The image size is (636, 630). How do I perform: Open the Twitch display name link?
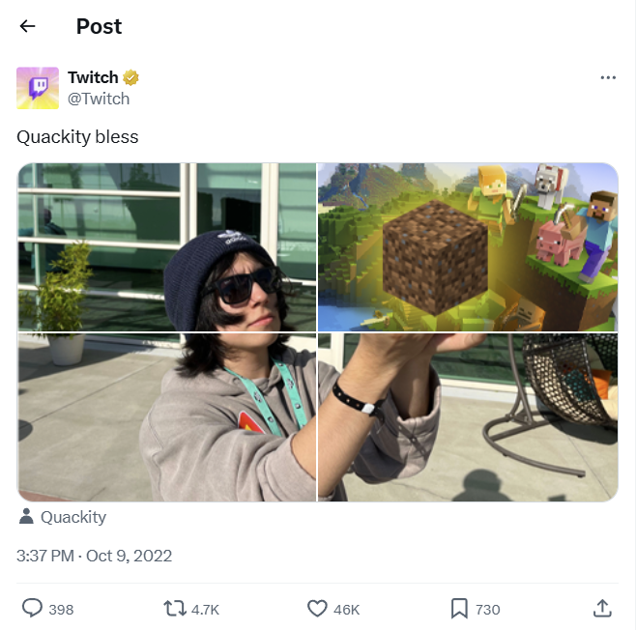pos(93,77)
